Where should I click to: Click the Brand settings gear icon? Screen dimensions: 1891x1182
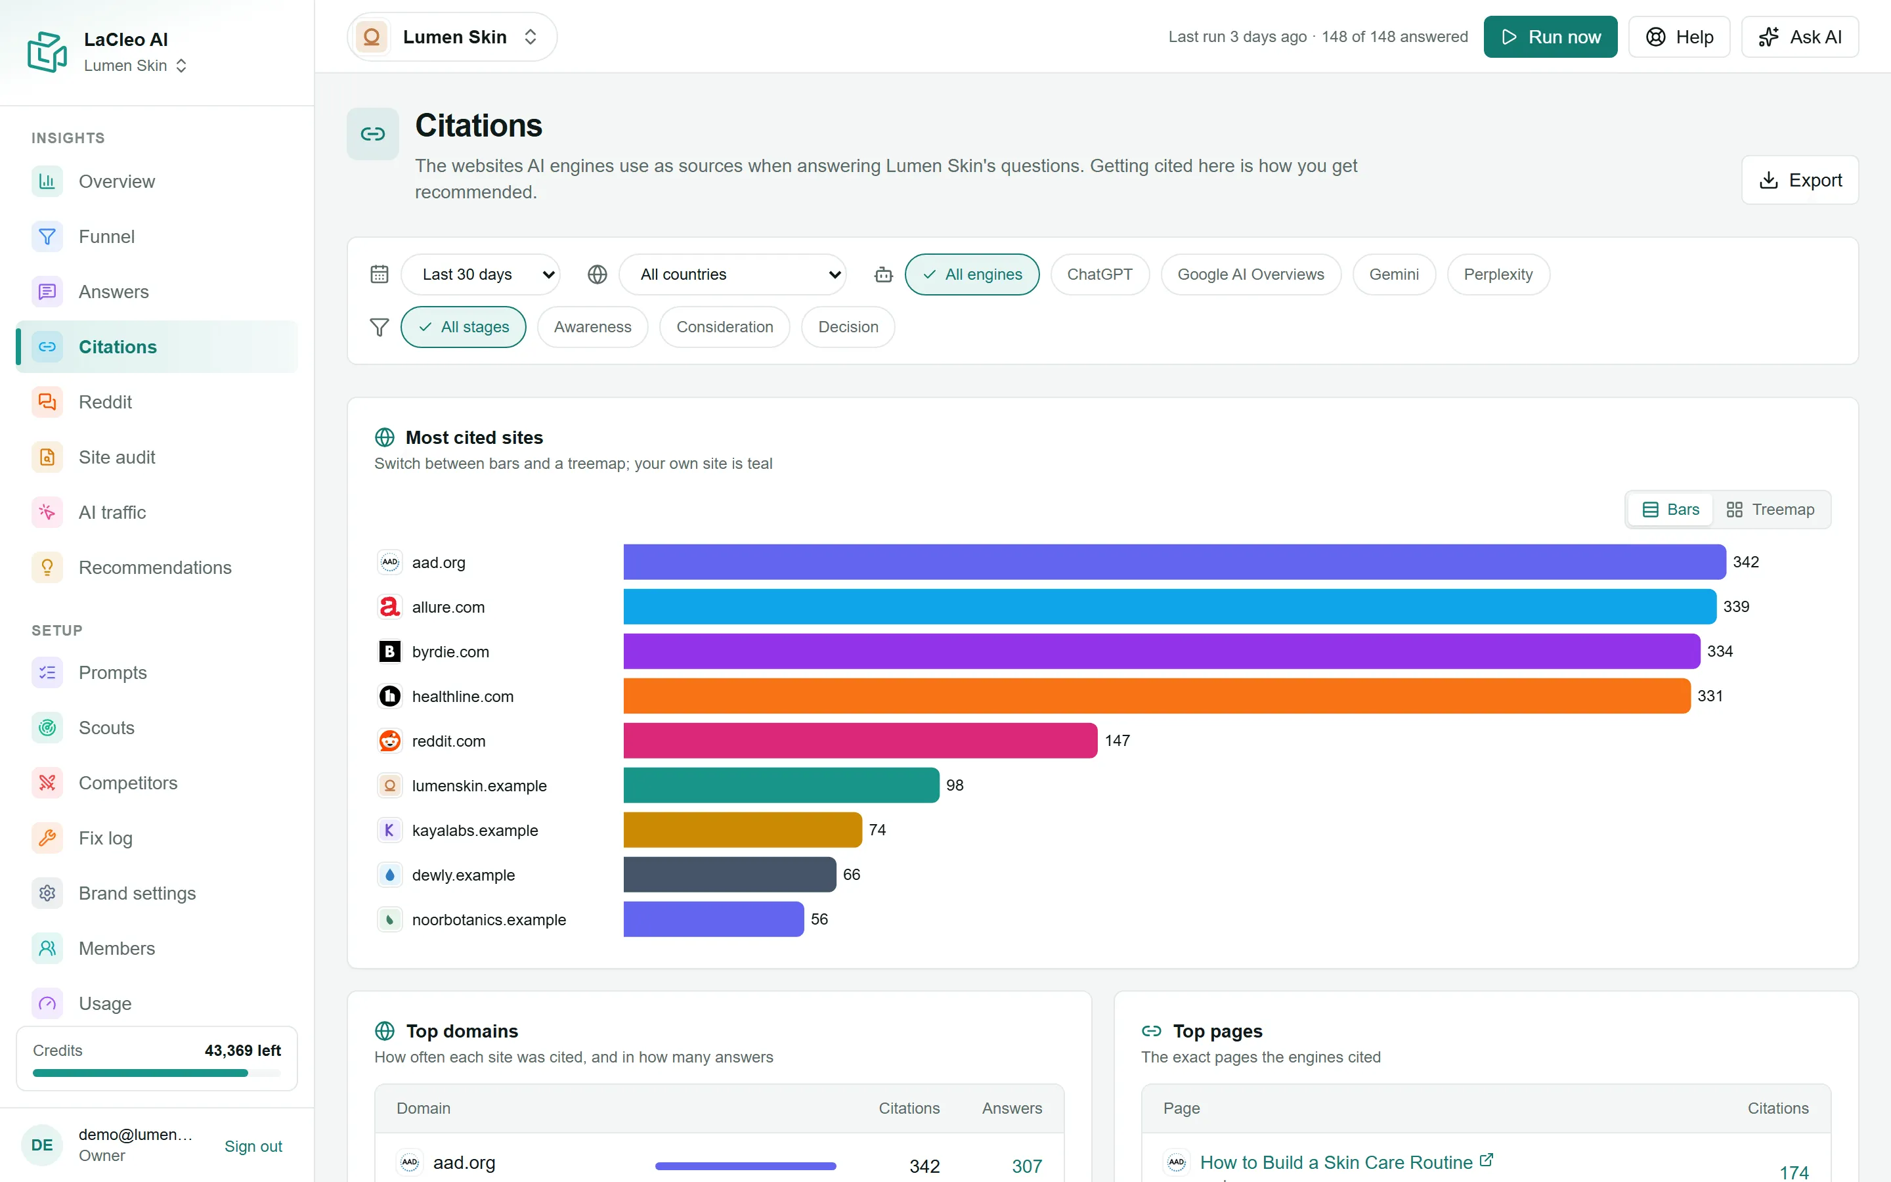pos(47,893)
